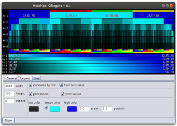Image resolution: width=177 pixels, height=126 pixels.
Task: Click the width input field
Action: 9,86
